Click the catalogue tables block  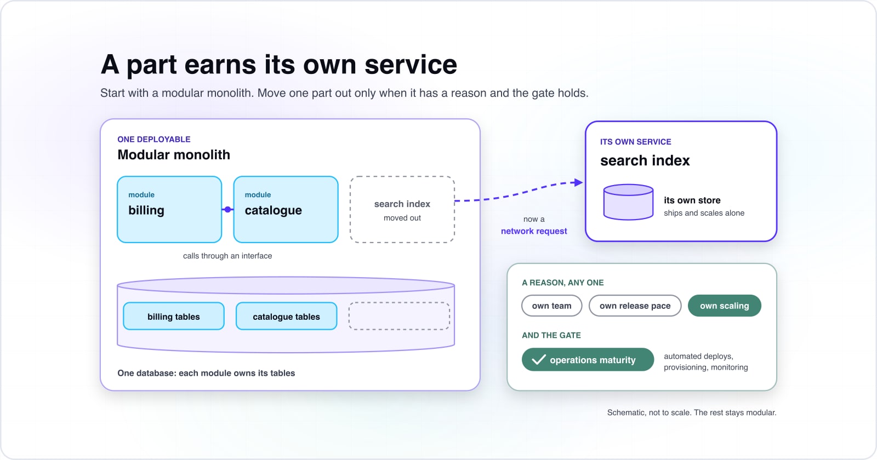tap(286, 316)
